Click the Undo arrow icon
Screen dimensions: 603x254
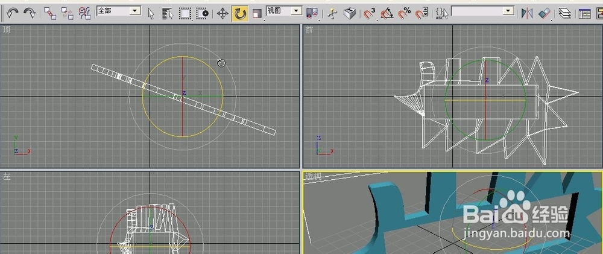(x=12, y=14)
